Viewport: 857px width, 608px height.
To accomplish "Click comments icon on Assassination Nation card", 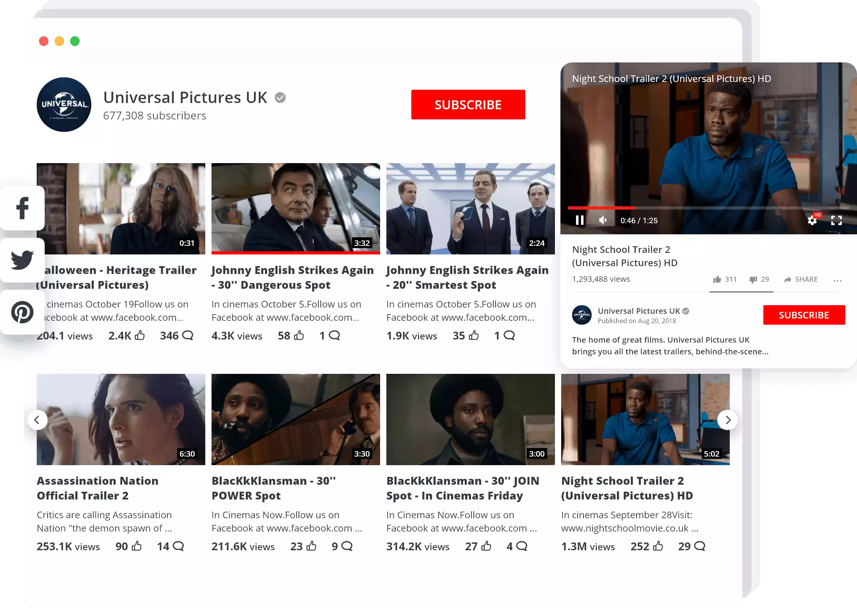I will 178,546.
